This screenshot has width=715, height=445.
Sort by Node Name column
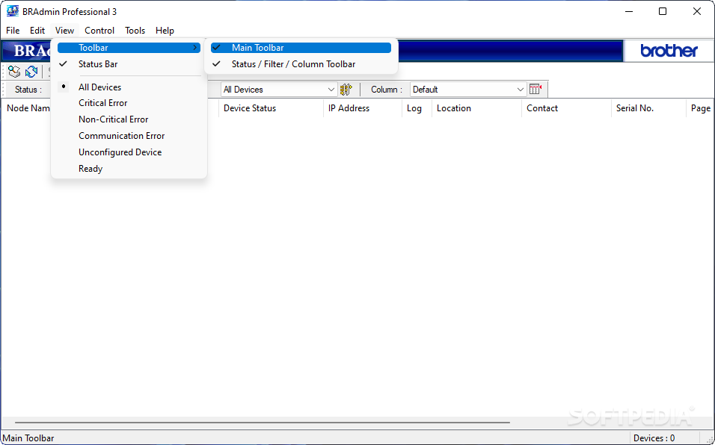27,108
